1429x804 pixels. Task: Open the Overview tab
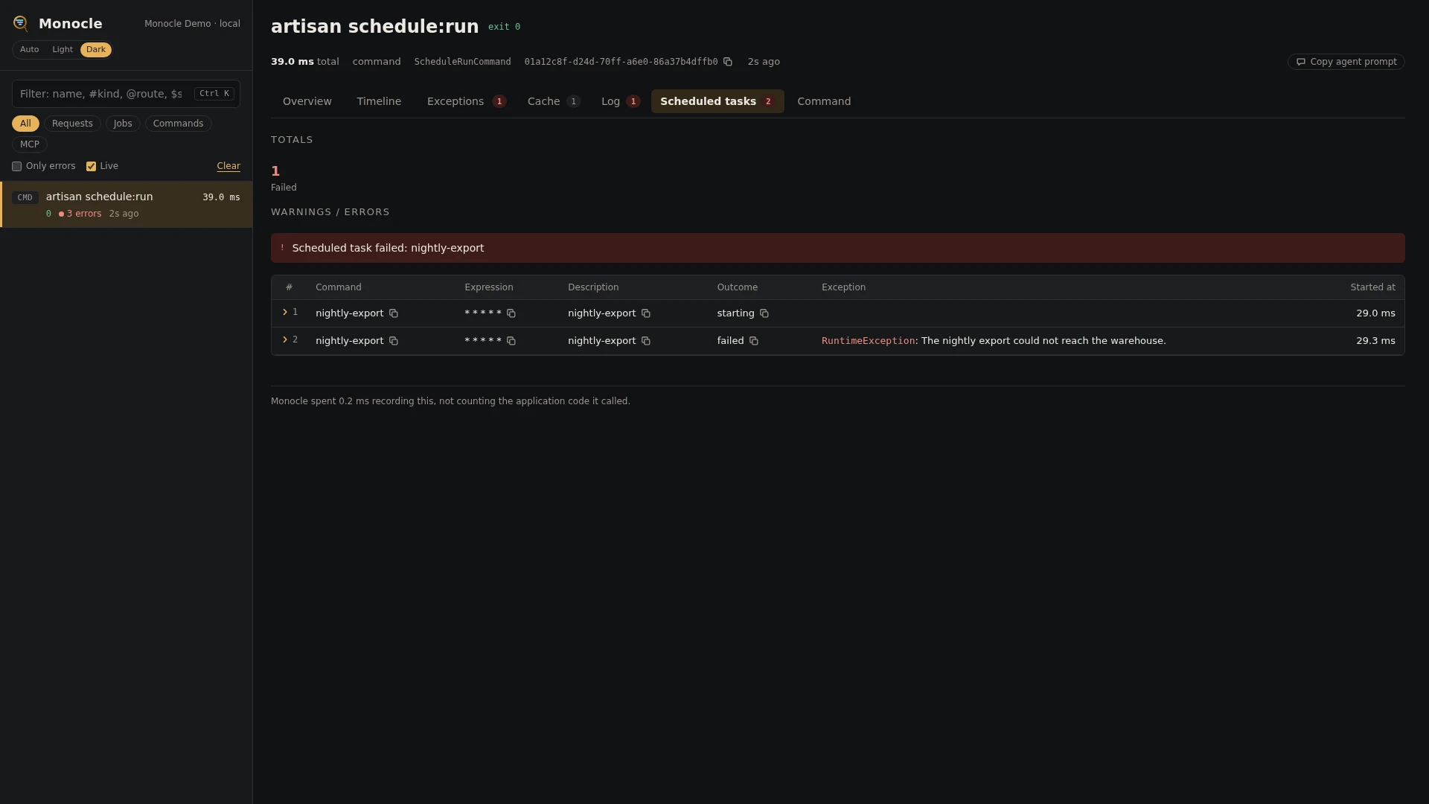(307, 101)
